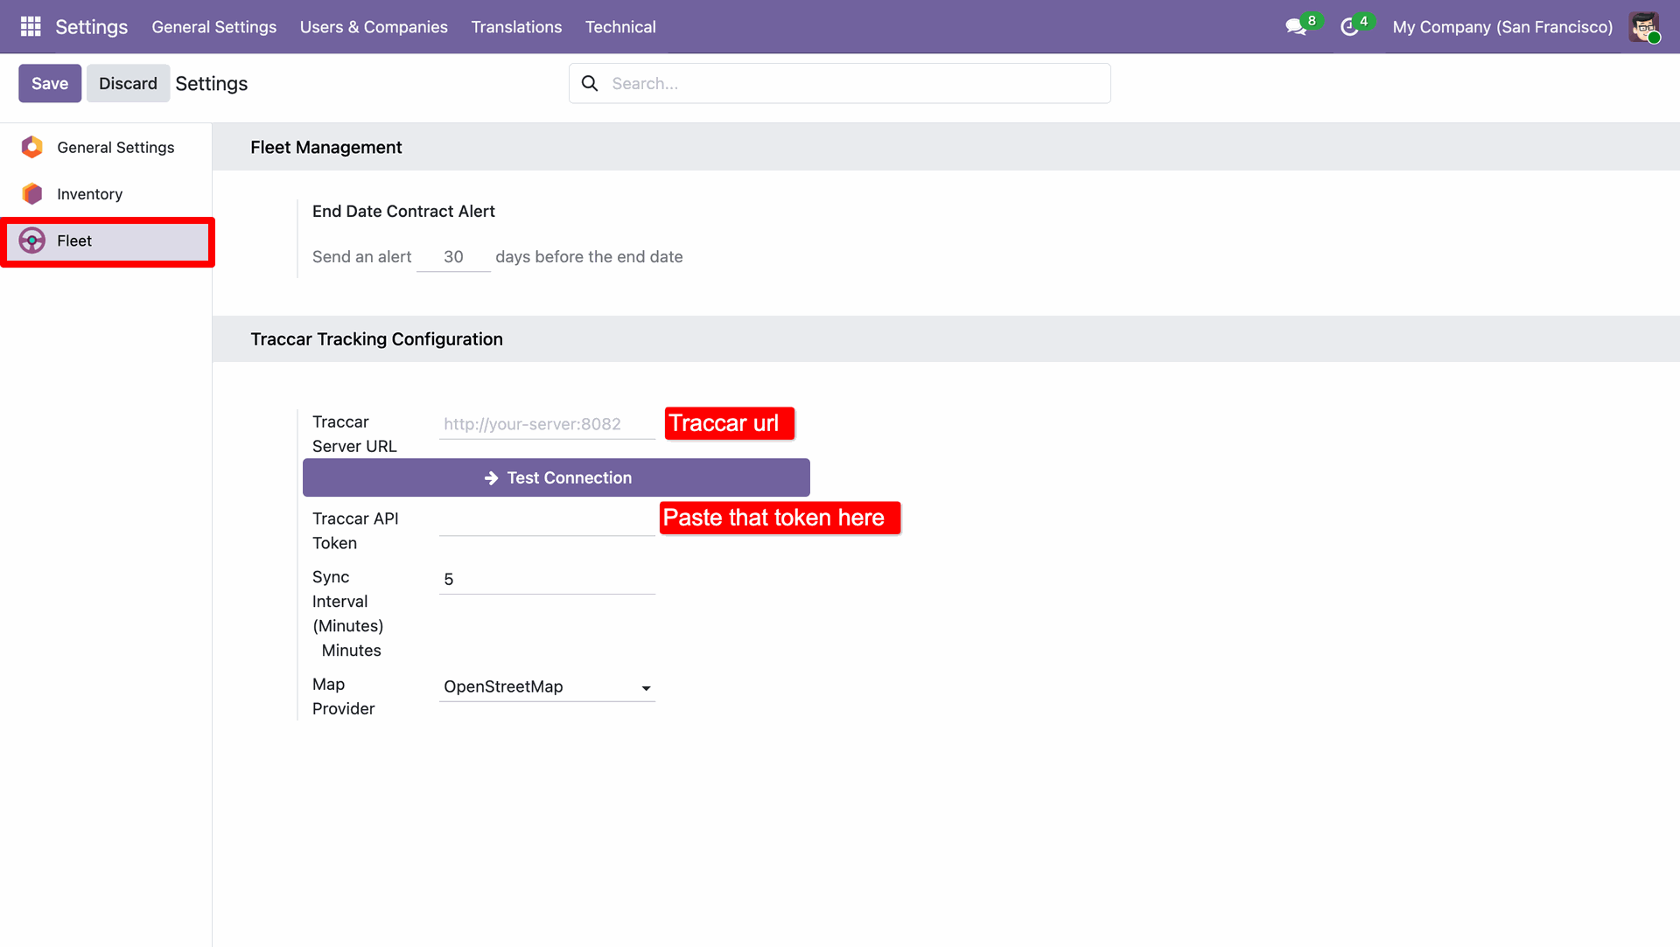Click the Fleet Management heading
Screen dimensions: 1680x947
325,148
